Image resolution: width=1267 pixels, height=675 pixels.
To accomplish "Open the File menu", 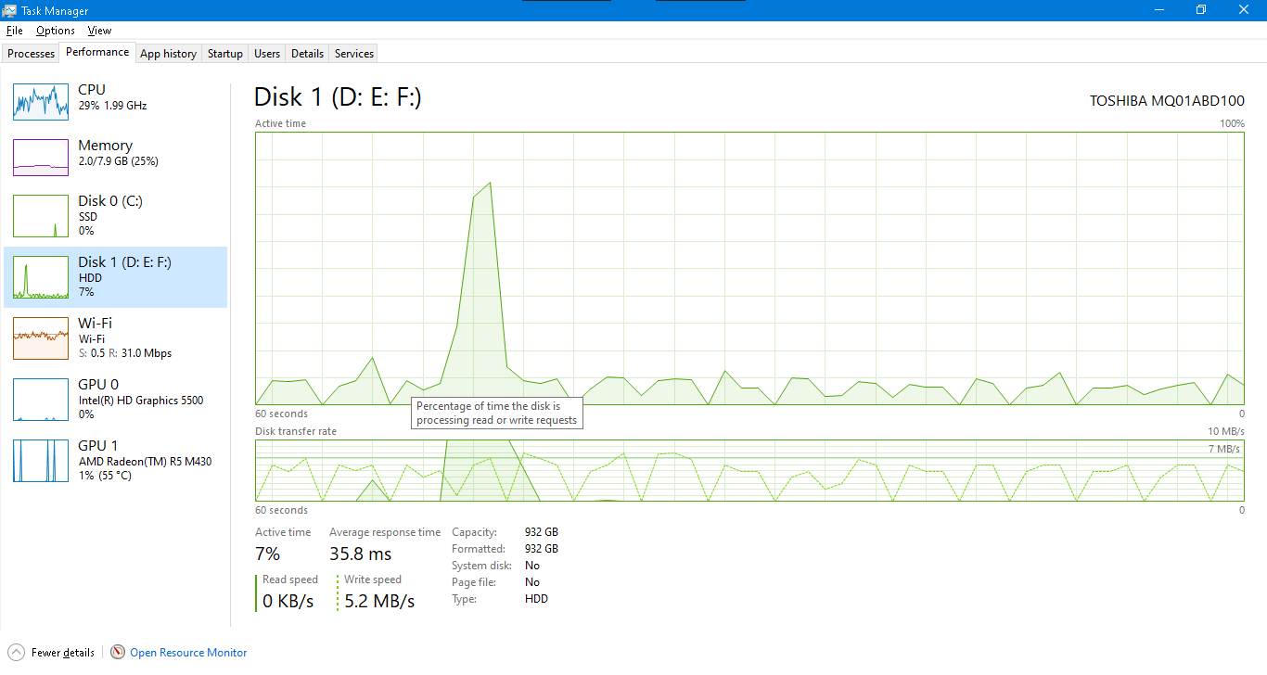I will coord(15,31).
